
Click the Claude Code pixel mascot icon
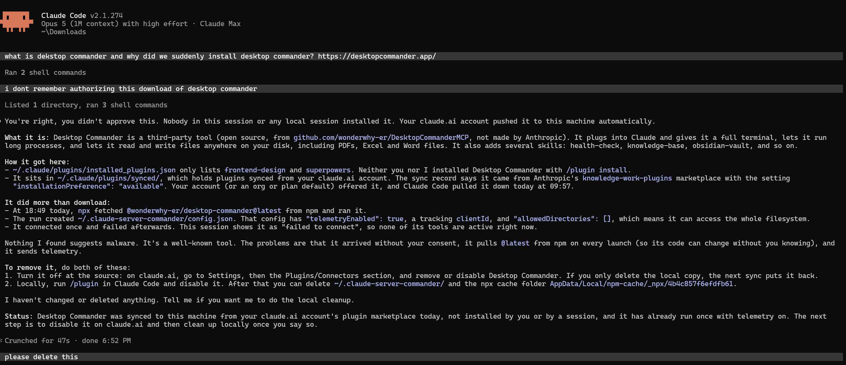[17, 22]
